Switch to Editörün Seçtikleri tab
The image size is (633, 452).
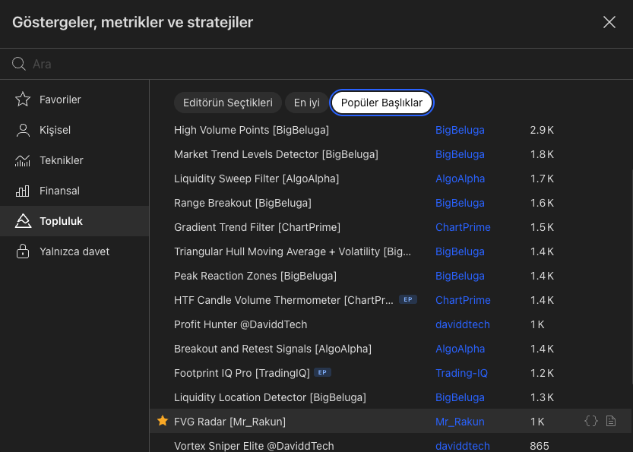228,103
